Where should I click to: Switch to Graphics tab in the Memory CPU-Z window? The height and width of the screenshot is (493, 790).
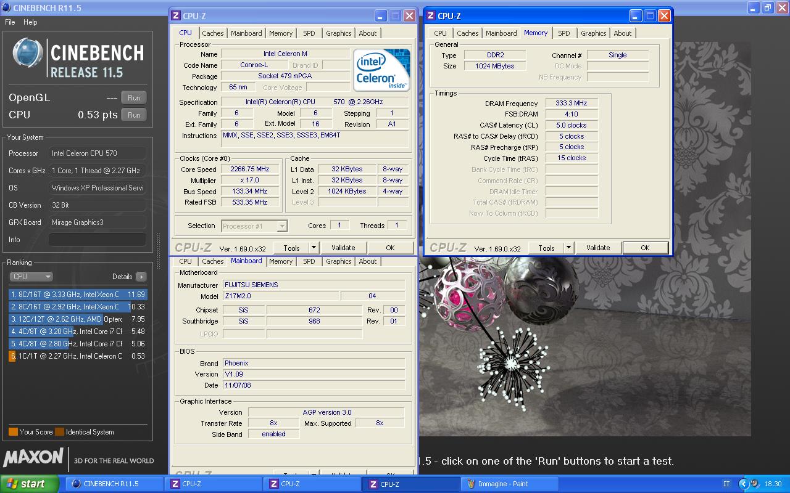coord(594,33)
